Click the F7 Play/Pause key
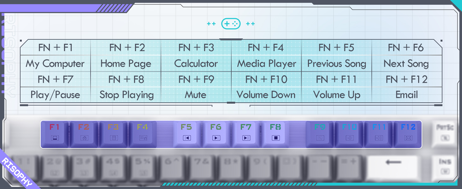The height and width of the screenshot is (189, 462). point(246,134)
